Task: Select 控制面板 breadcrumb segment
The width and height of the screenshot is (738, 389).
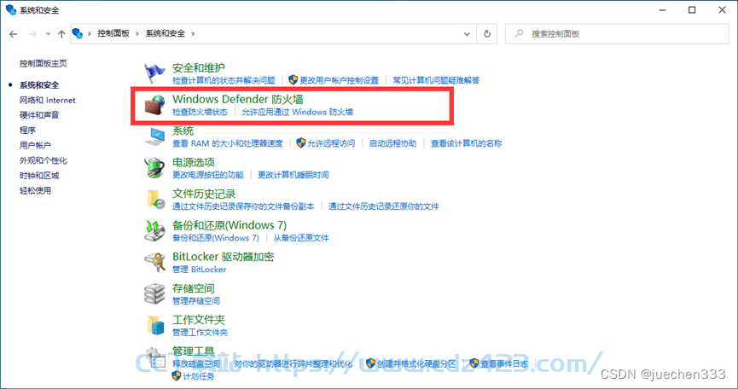Action: click(113, 33)
